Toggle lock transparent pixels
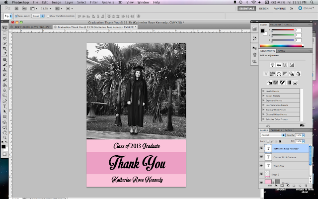 (268, 141)
